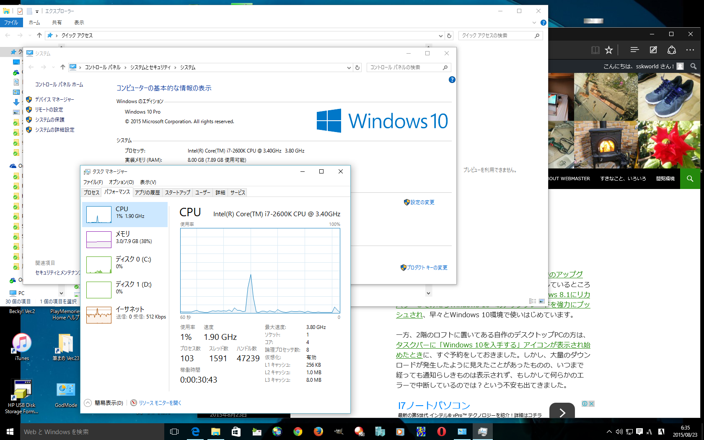Click the stove photo thumbnail on webpage
This screenshot has width=704, height=440.
(x=606, y=145)
